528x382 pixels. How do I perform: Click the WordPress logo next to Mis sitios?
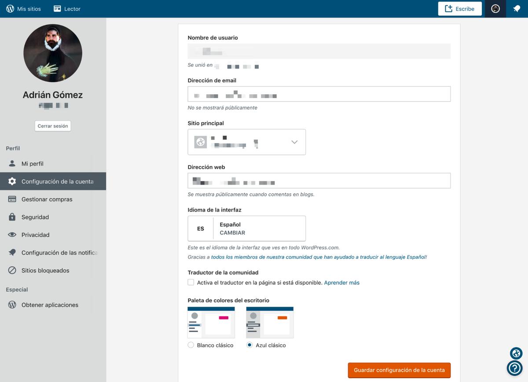click(x=10, y=9)
